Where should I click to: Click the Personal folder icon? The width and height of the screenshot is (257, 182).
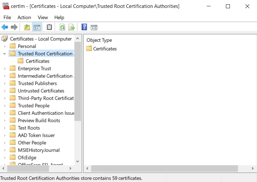(13, 46)
